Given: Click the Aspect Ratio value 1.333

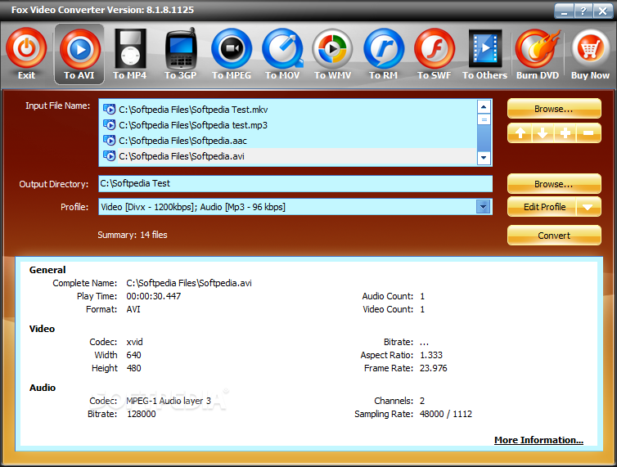Looking at the screenshot, I should pos(431,355).
